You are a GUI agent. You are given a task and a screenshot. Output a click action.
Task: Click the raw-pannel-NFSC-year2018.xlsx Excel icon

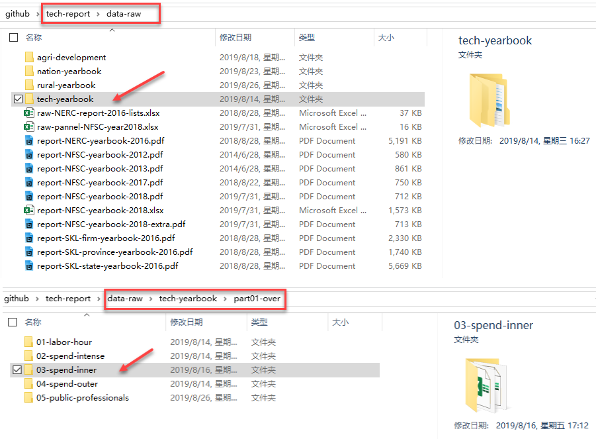click(x=28, y=127)
